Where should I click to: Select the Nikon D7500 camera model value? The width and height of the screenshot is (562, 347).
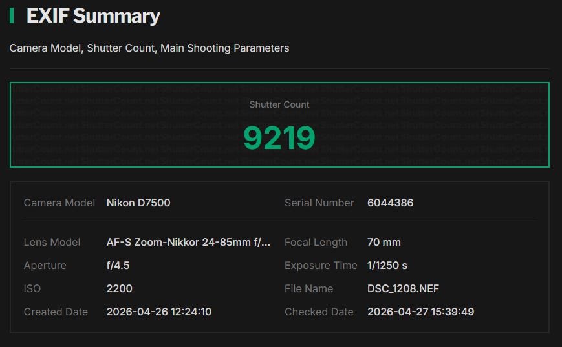click(138, 203)
